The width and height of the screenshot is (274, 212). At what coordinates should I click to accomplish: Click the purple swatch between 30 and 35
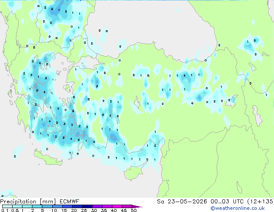coord(97,206)
